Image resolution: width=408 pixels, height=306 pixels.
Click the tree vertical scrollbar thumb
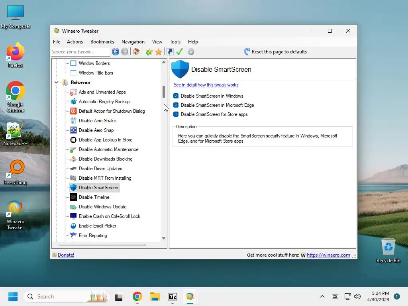tap(164, 92)
